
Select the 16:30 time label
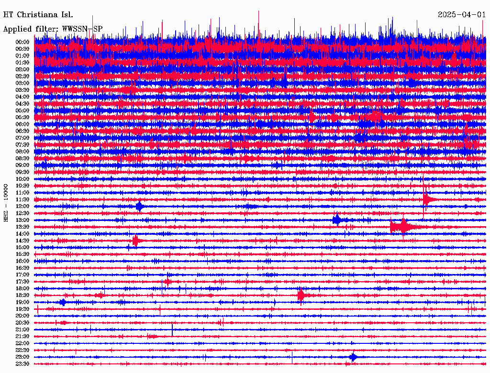(22, 268)
